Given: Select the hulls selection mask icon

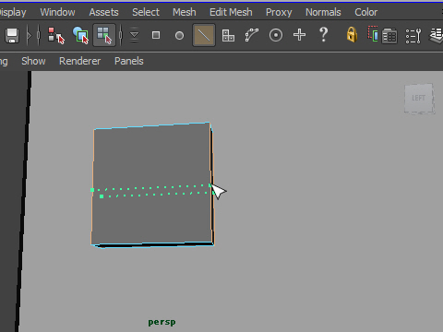Looking at the screenshot, I should coord(252,35).
